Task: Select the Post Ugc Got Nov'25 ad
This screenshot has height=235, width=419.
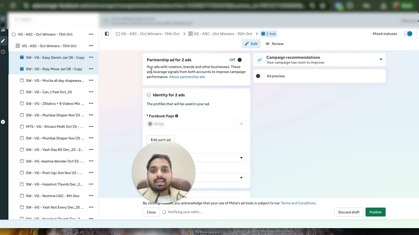Action: 53,173
